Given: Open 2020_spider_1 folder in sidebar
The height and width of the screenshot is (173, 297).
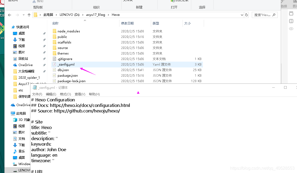Looking at the screenshot, I should pos(29,77).
